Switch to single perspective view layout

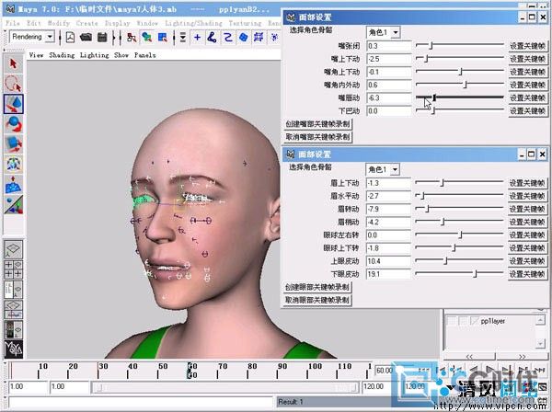coord(14,249)
